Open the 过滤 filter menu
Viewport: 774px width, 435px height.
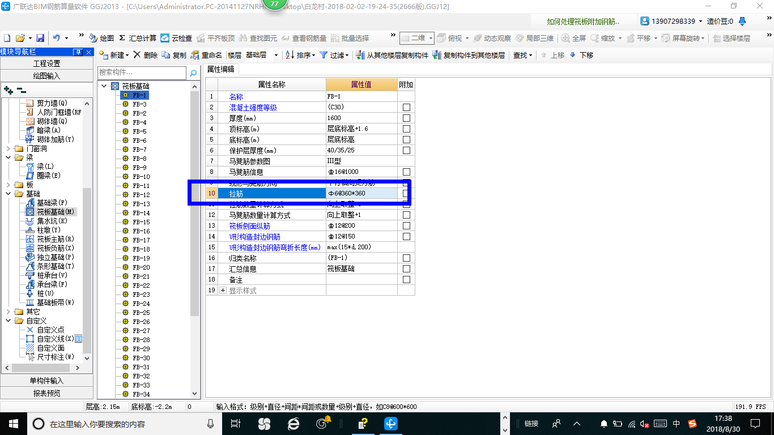(x=334, y=55)
